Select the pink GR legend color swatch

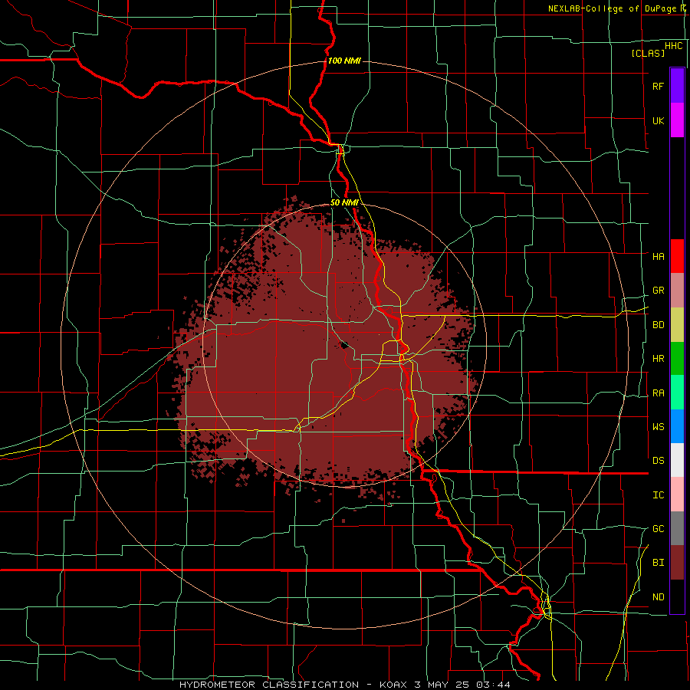coord(677,291)
